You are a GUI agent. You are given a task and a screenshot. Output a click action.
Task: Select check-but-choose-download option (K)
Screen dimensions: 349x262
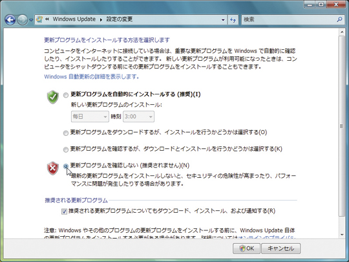click(66, 149)
